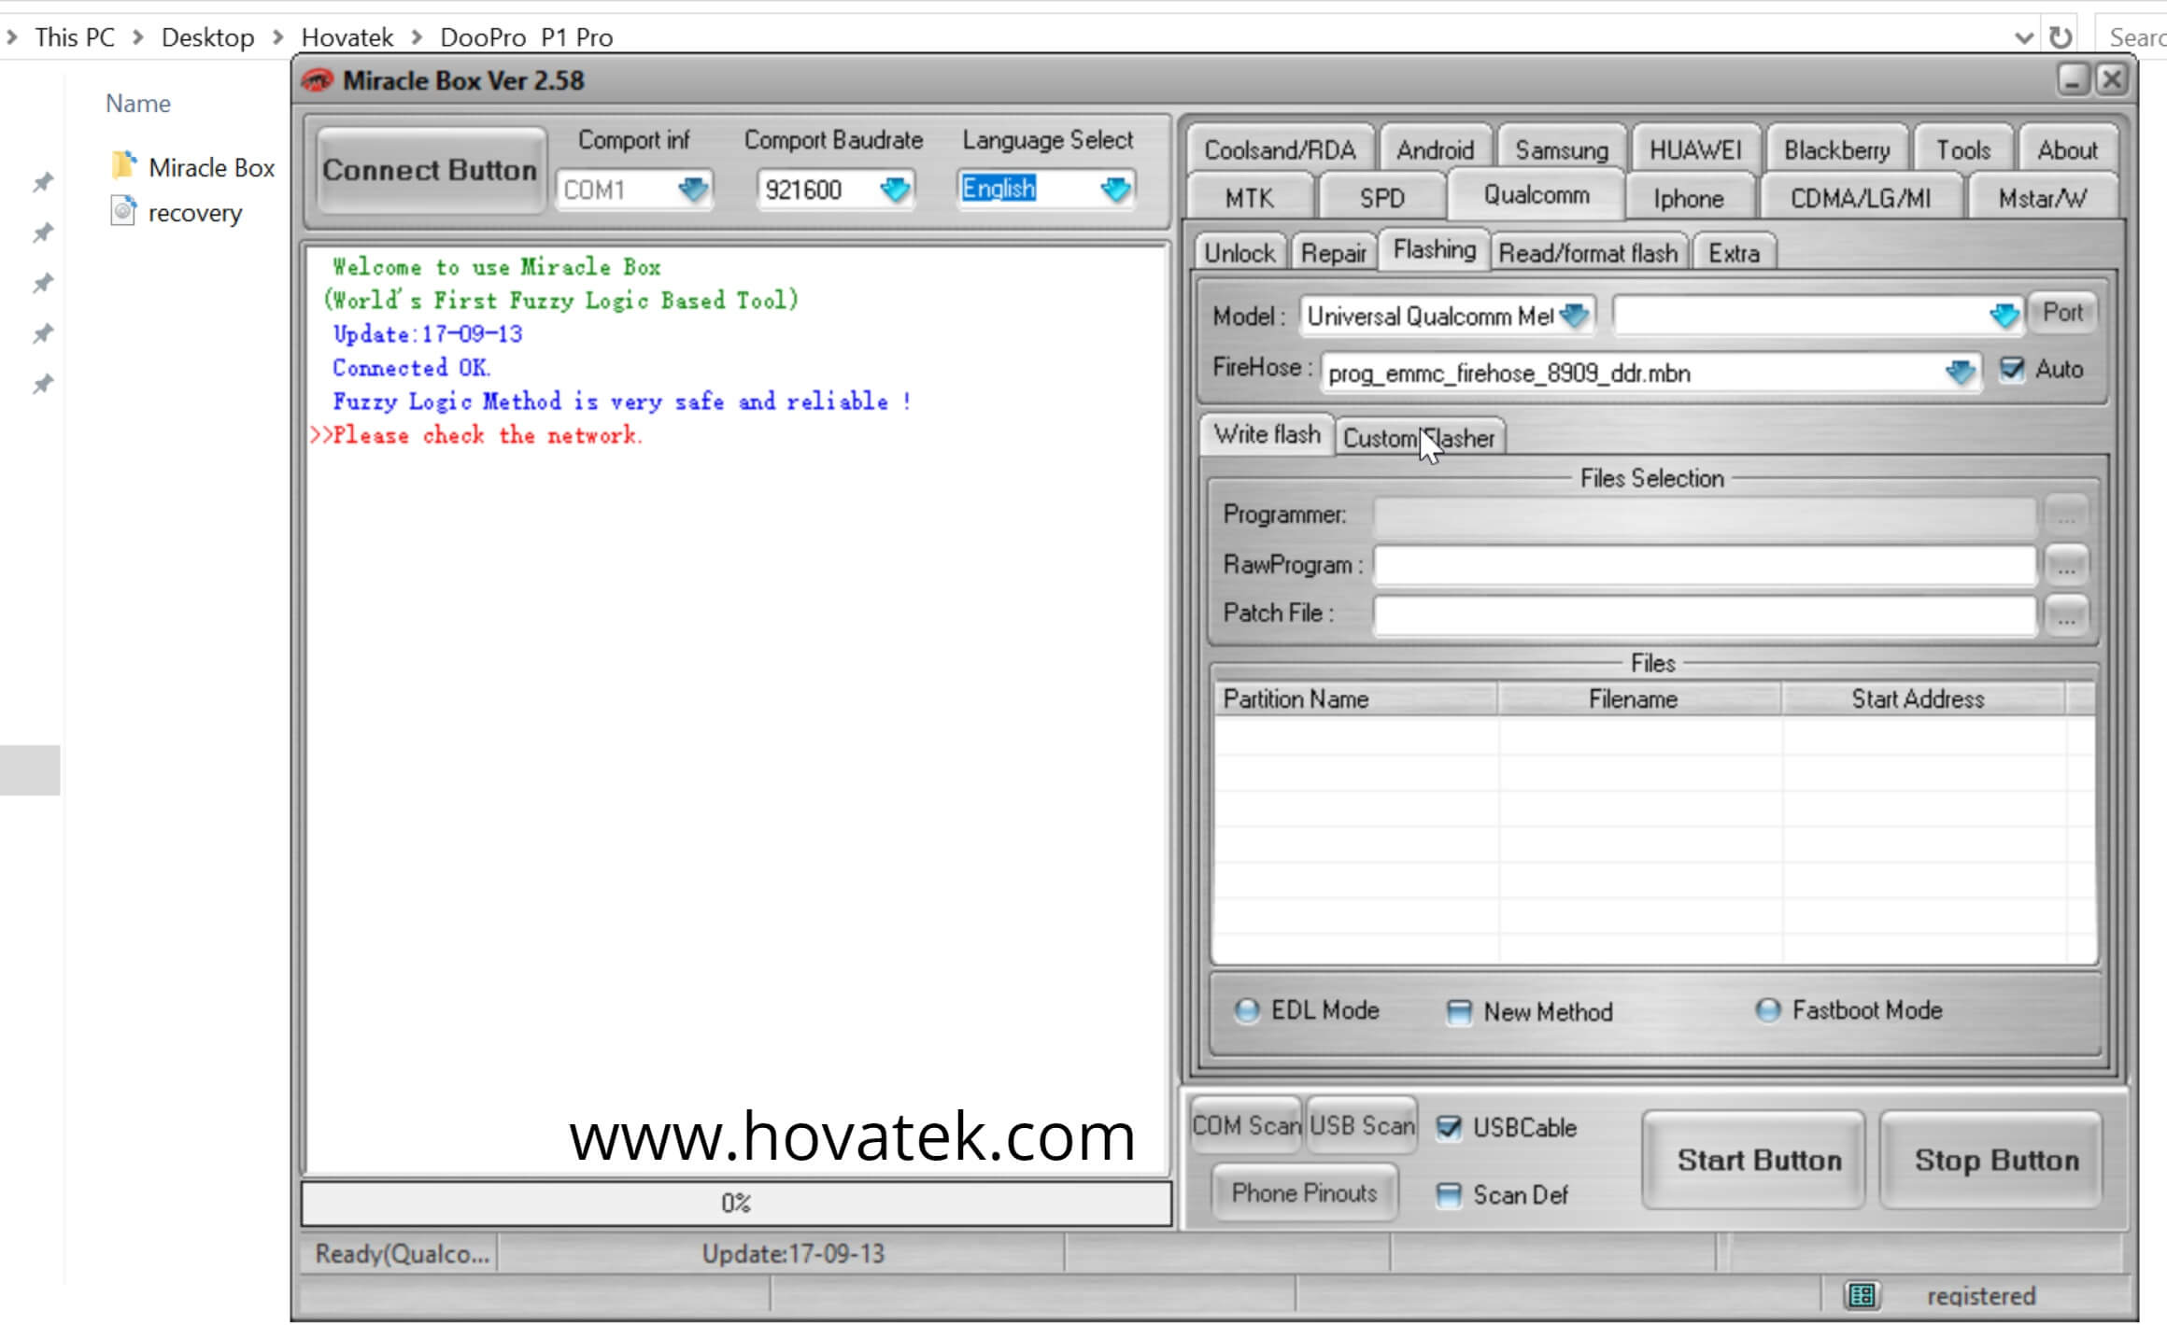Viewport: 2167px width, 1325px height.
Task: Open the HUAWEI tab
Action: tap(1695, 149)
